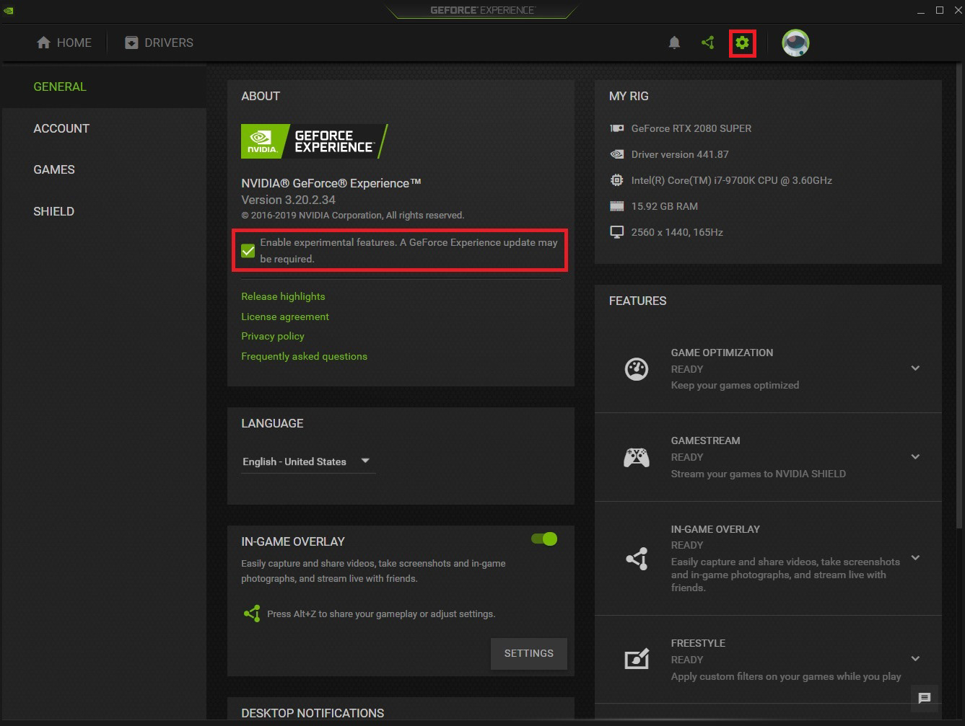Click the Game Optimization gauge icon

pyautogui.click(x=637, y=369)
